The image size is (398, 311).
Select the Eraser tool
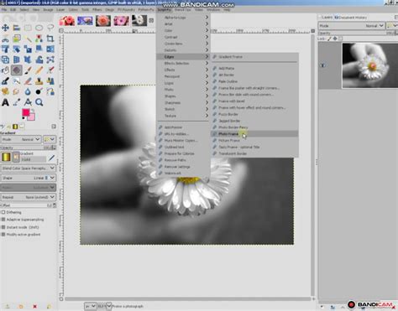pos(28,81)
